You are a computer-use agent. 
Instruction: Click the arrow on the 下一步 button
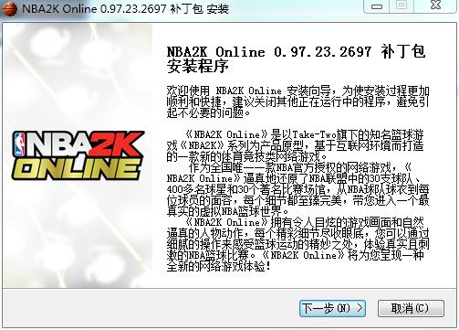(x=360, y=308)
